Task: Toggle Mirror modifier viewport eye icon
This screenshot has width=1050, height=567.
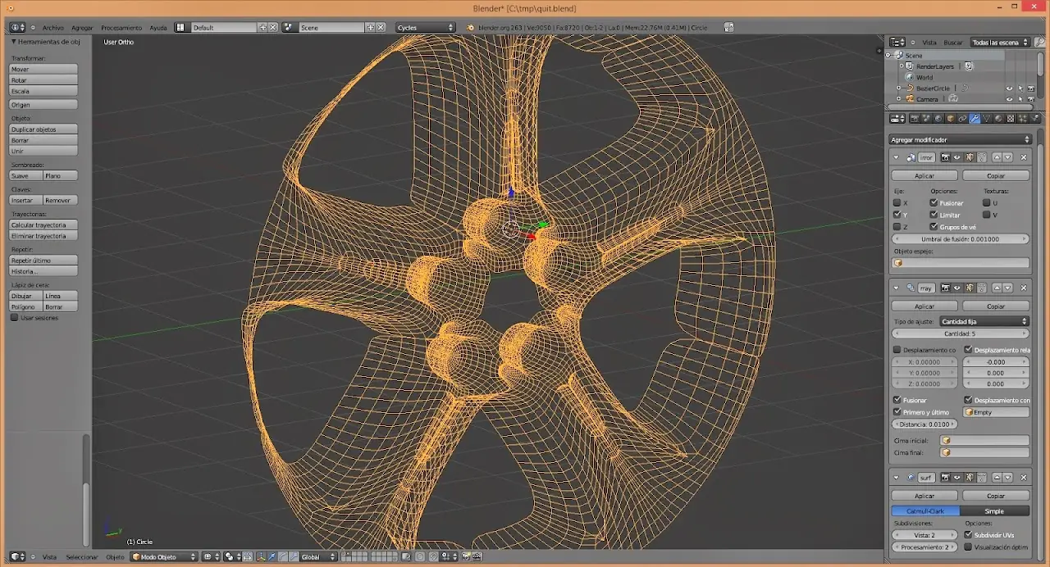Action: [x=956, y=157]
